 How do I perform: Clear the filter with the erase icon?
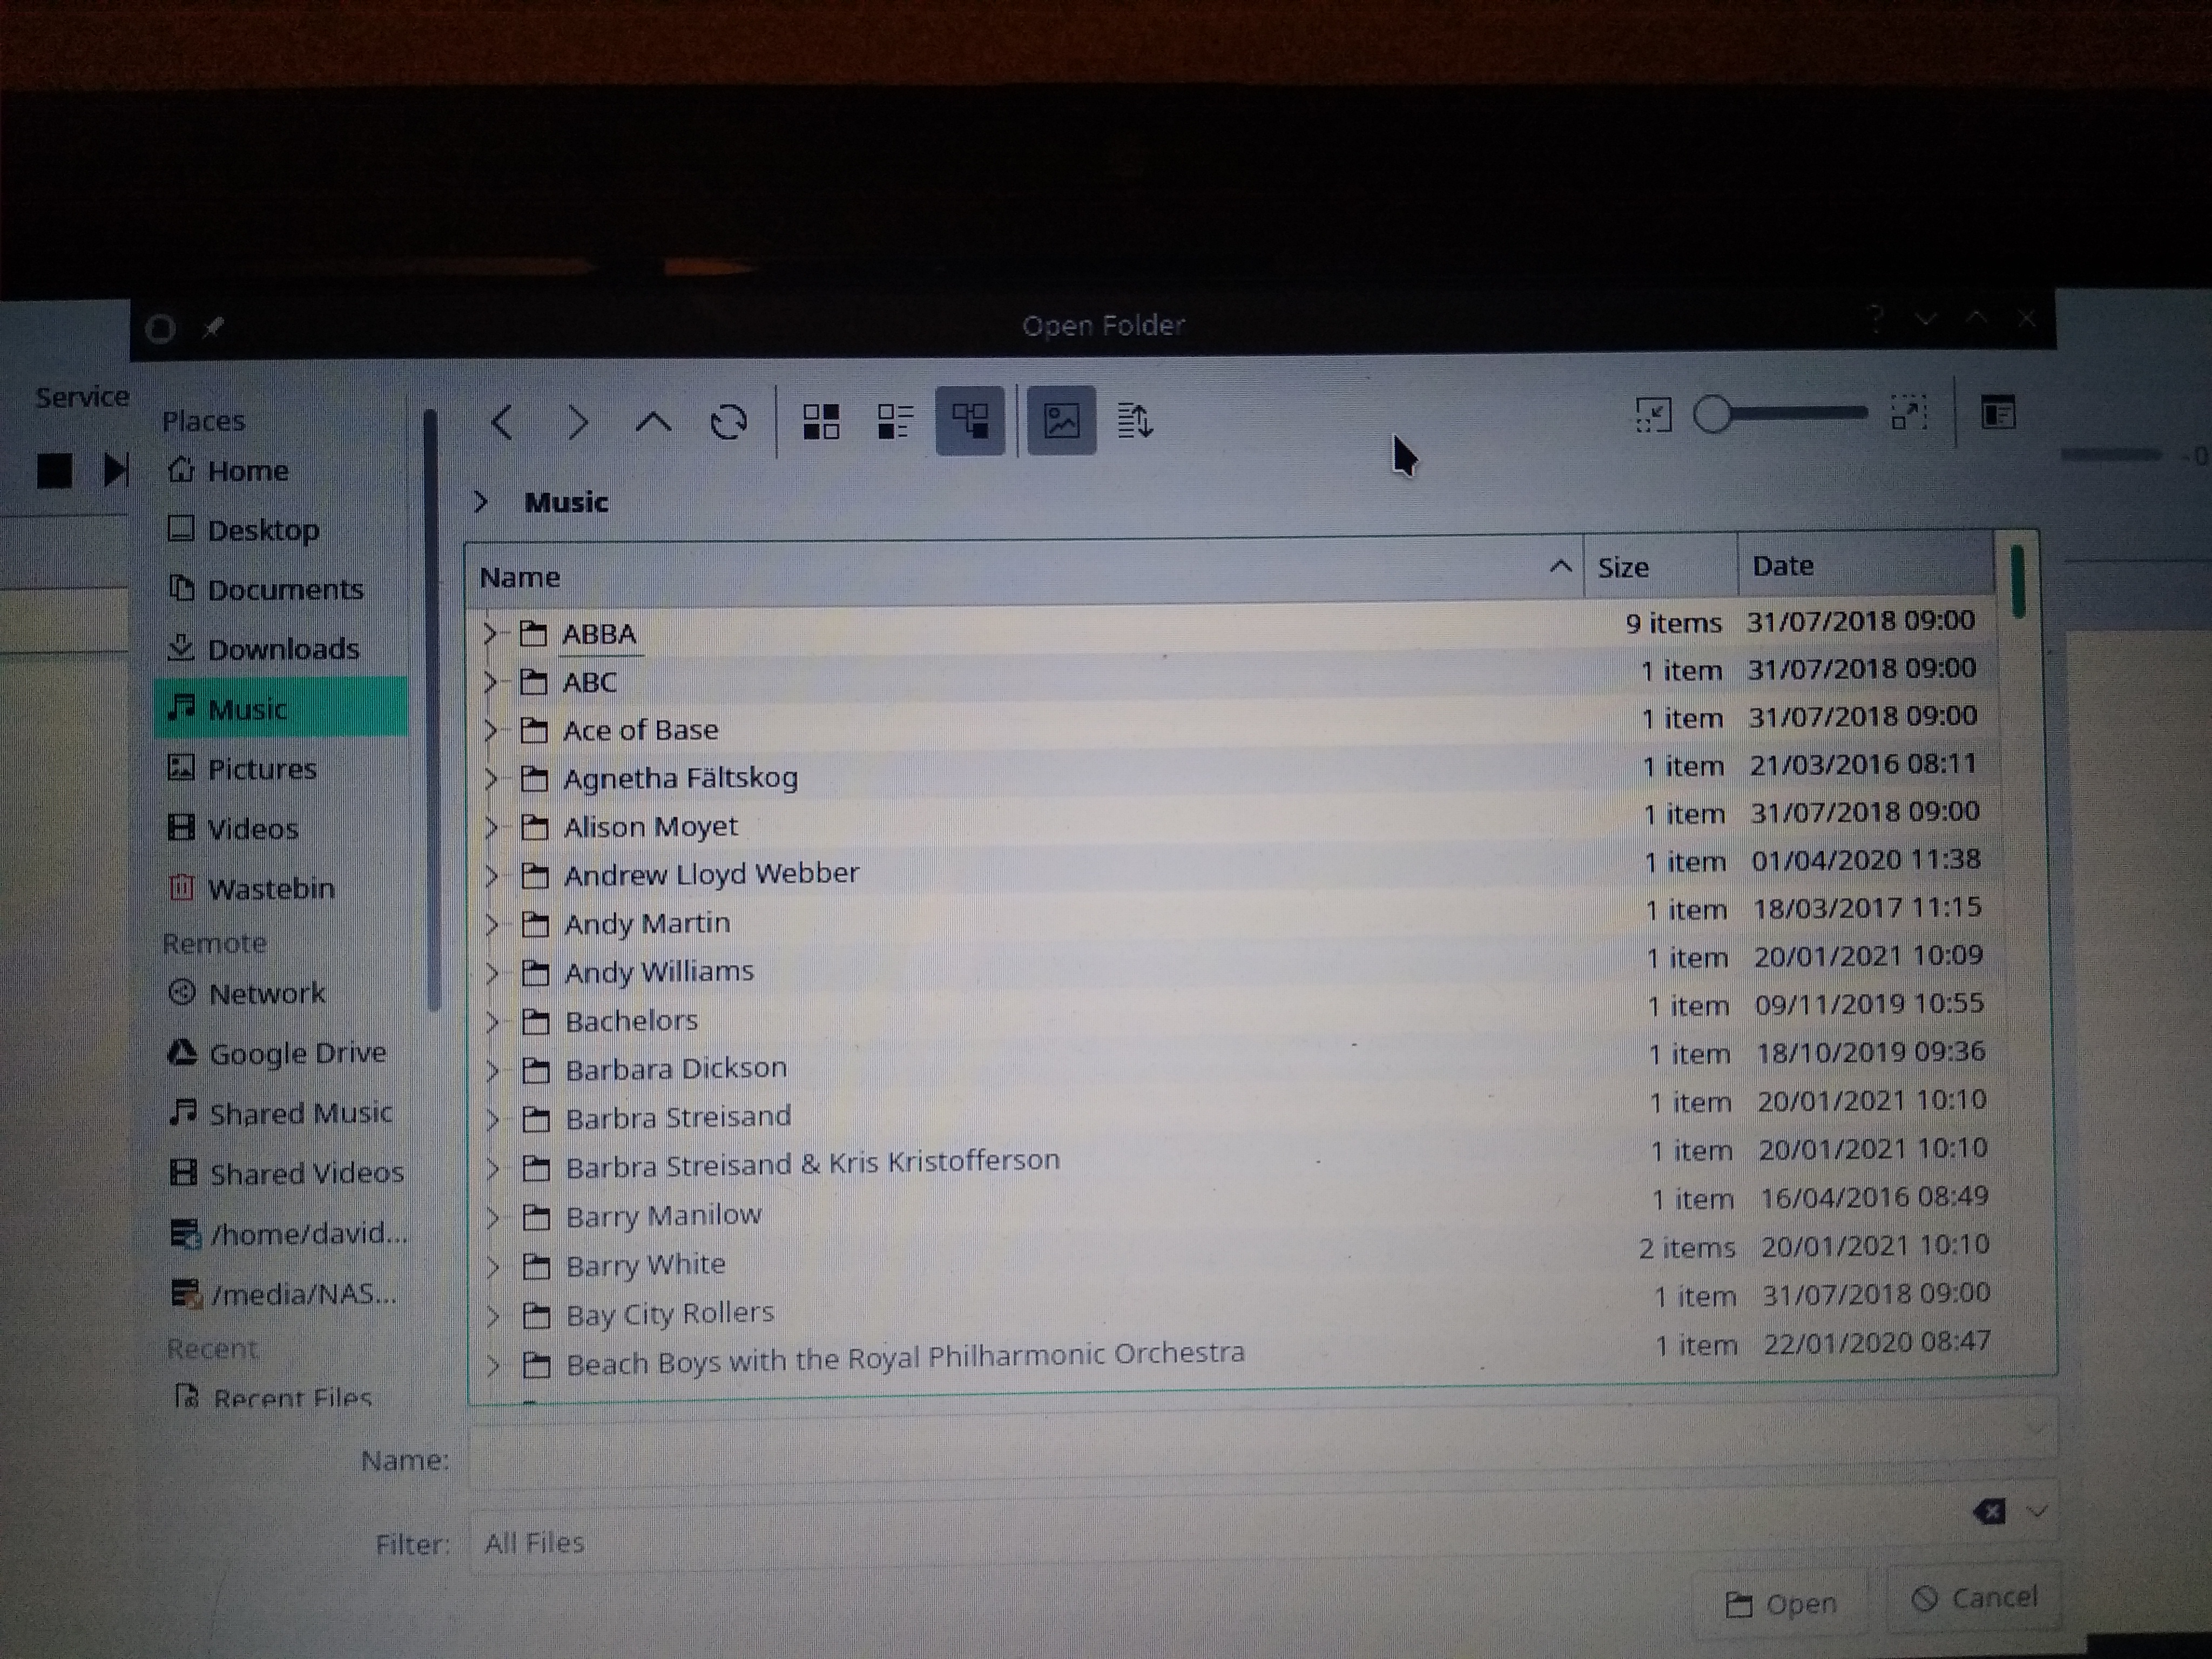tap(1990, 1510)
